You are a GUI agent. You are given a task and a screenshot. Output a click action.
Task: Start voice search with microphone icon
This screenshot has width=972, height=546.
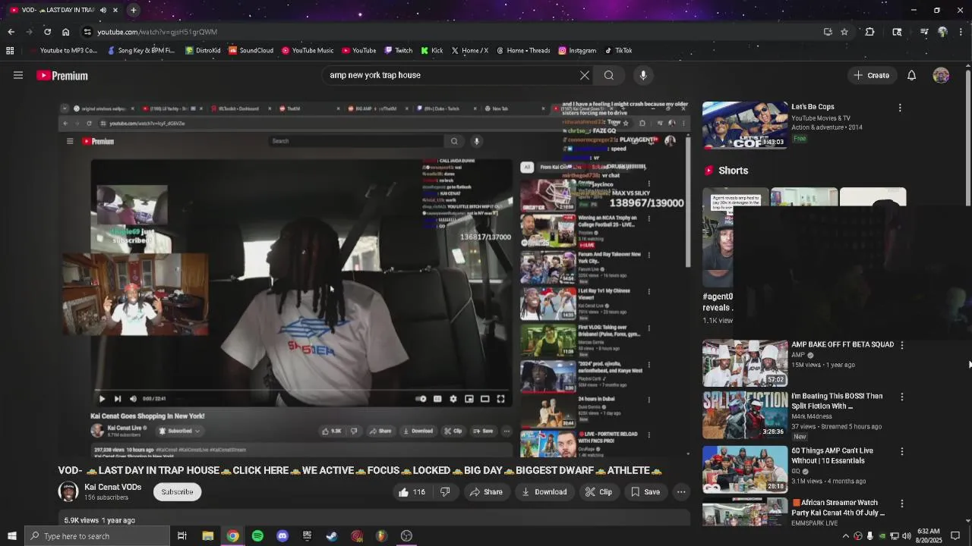tap(643, 75)
